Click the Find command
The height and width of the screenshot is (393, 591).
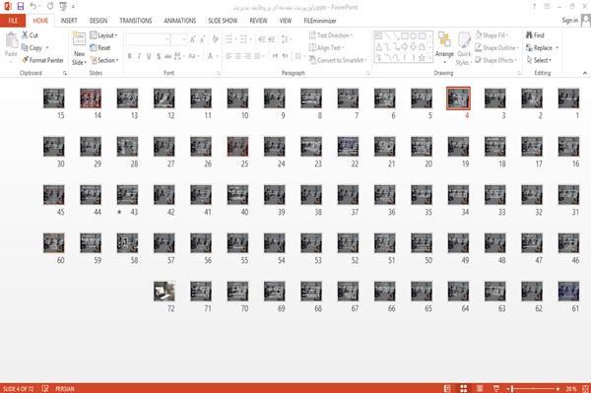[535, 35]
